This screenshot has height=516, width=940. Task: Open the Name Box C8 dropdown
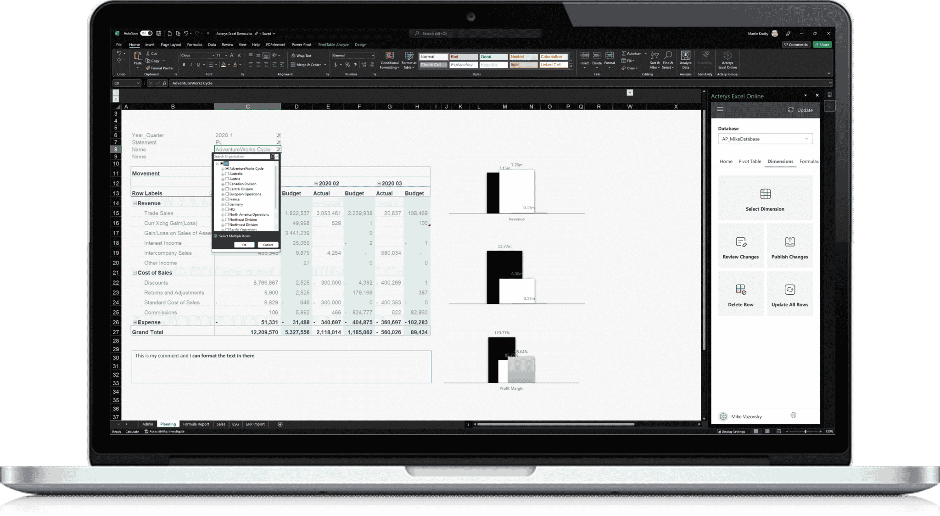click(138, 83)
